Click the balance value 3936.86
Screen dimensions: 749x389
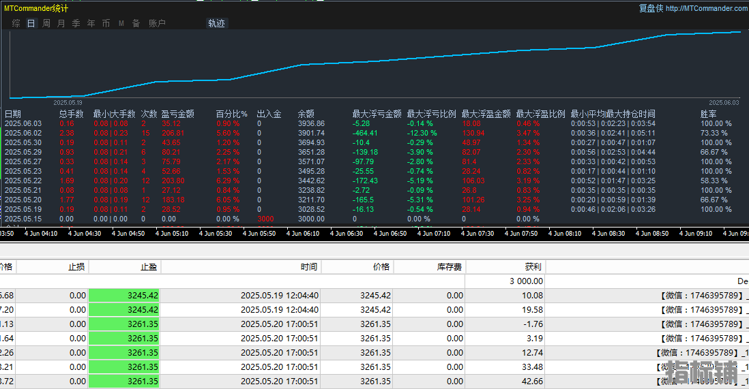(x=311, y=123)
